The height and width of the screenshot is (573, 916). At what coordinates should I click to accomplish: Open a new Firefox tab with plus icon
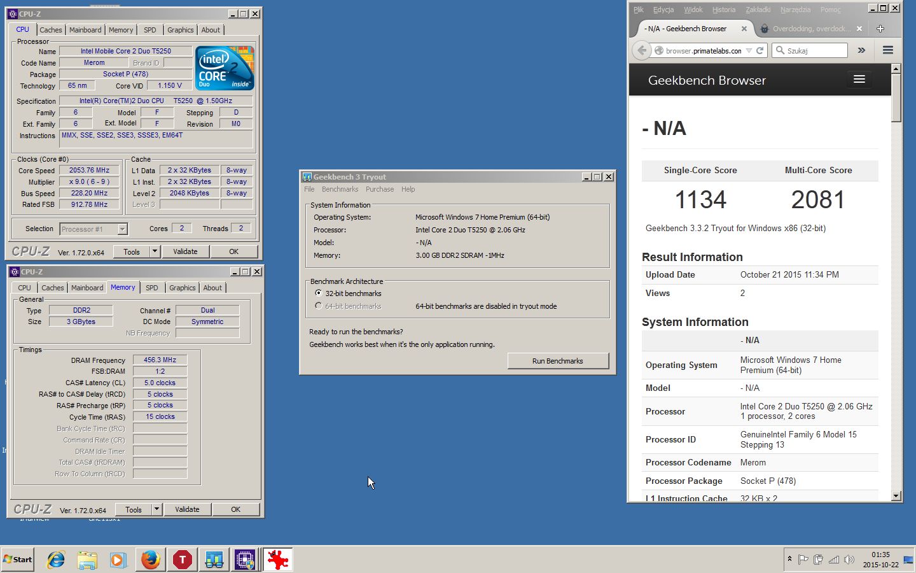(x=880, y=29)
